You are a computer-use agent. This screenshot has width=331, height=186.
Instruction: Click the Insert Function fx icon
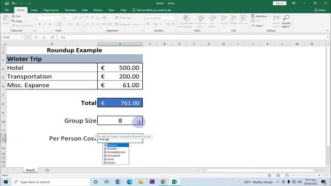click(52, 37)
